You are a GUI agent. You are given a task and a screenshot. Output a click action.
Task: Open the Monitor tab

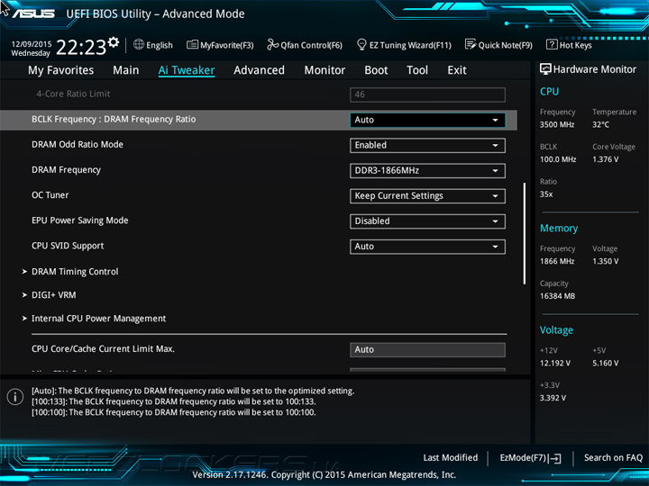(324, 70)
